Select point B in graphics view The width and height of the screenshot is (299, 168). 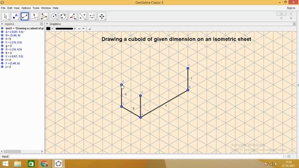pos(188,90)
